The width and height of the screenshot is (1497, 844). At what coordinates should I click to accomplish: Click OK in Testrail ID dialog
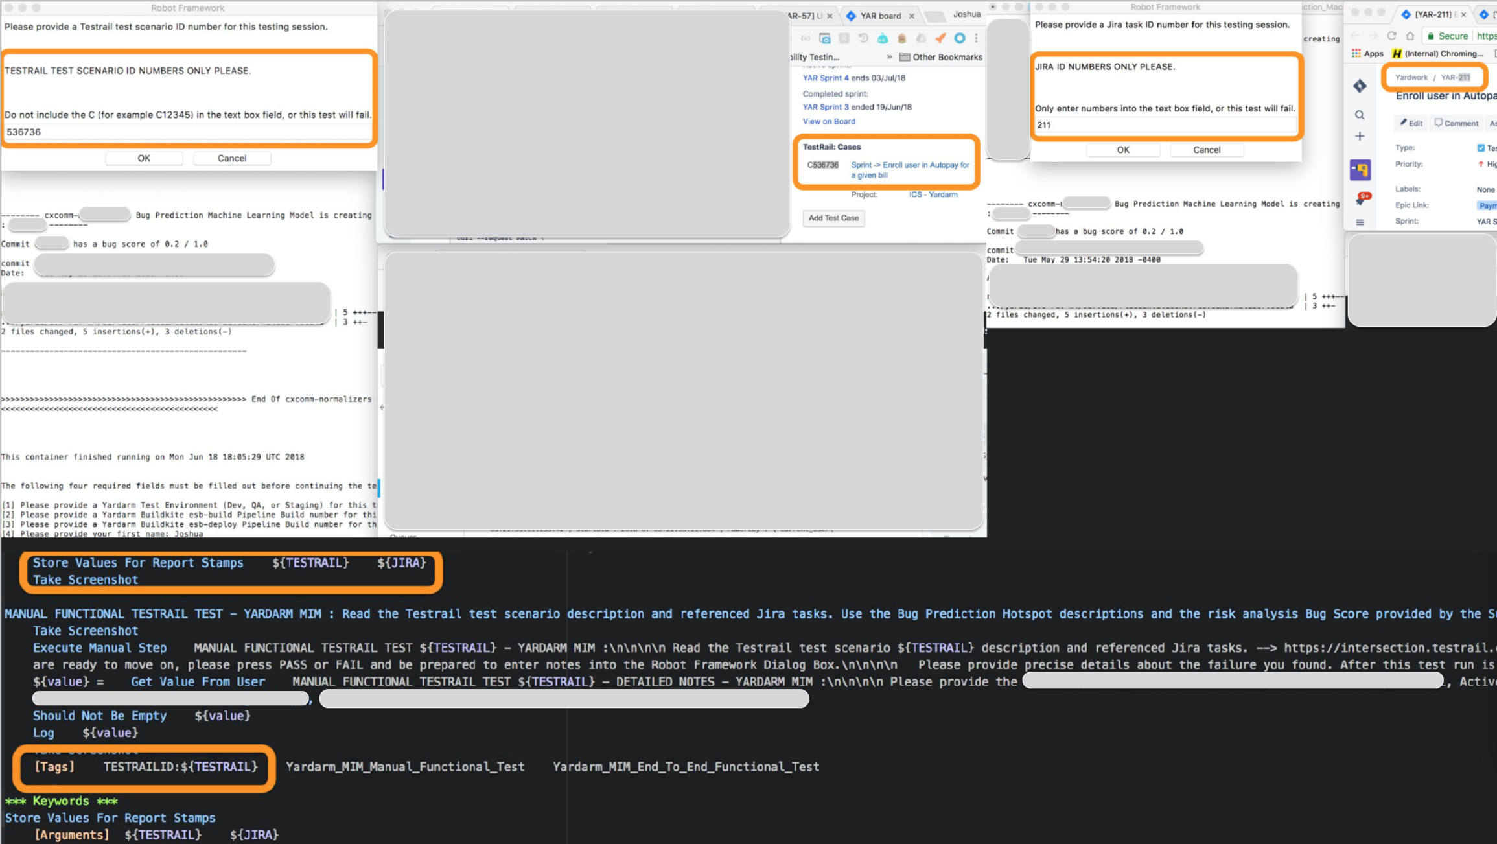pos(144,158)
